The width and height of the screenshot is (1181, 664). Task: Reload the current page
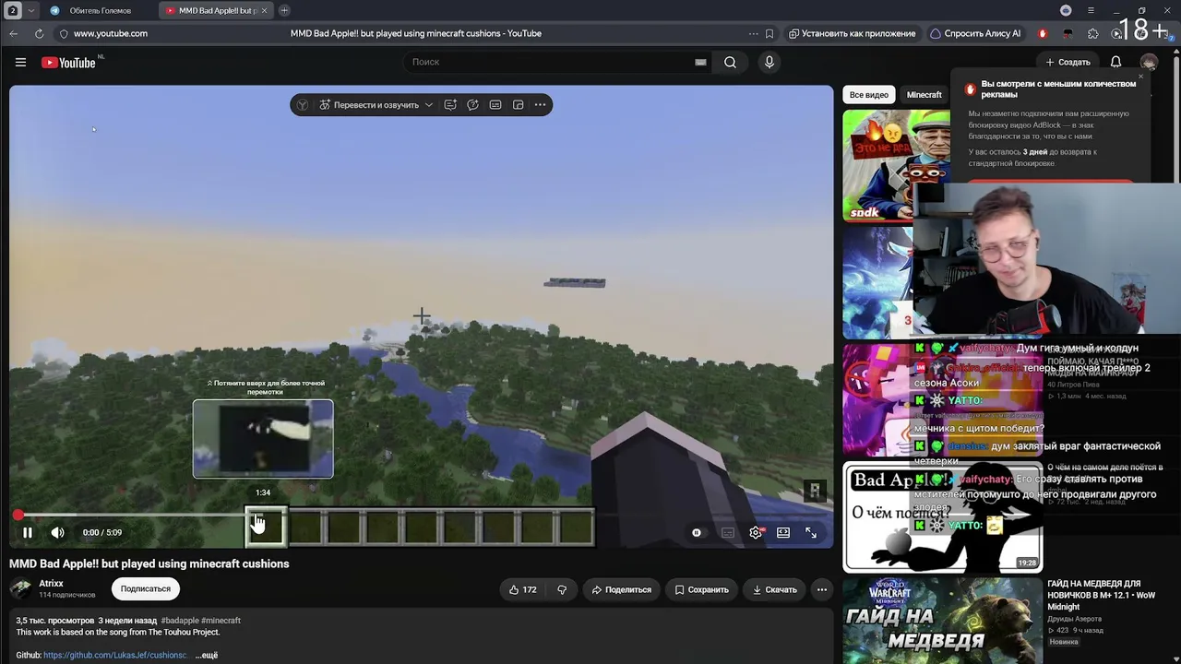coord(39,33)
